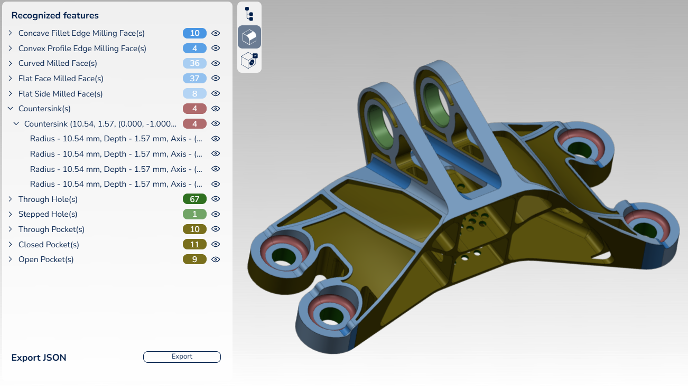
Task: Toggle eye icon for Countersink(s) group
Action: point(216,109)
